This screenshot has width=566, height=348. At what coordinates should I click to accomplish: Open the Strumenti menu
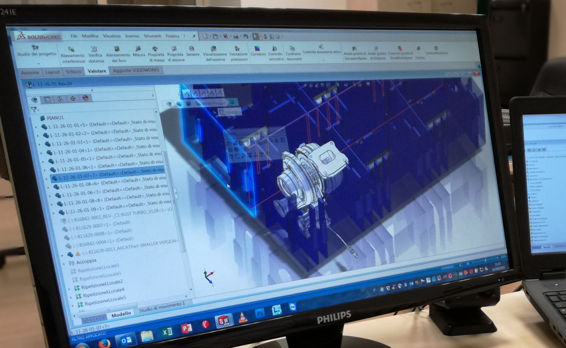point(152,36)
